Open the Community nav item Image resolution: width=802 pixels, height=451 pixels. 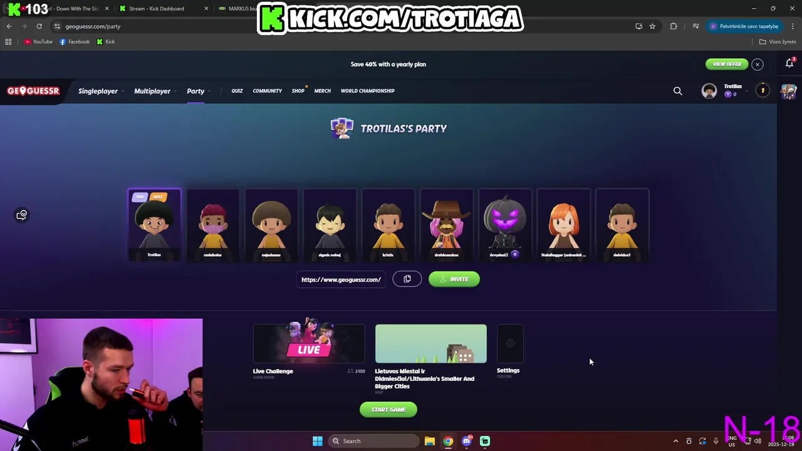pyautogui.click(x=268, y=91)
